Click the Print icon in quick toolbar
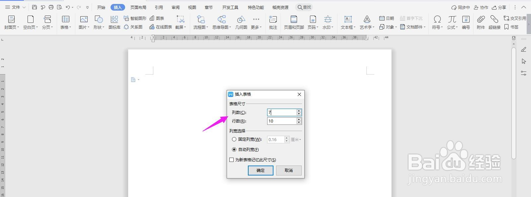Viewport: 531px width, 197px height. (x=51, y=7)
